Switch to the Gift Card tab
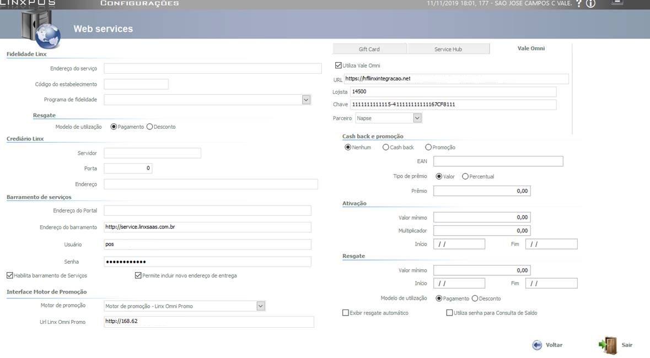 click(369, 49)
